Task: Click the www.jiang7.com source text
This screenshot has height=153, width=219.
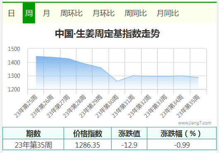Action: pos(195,123)
